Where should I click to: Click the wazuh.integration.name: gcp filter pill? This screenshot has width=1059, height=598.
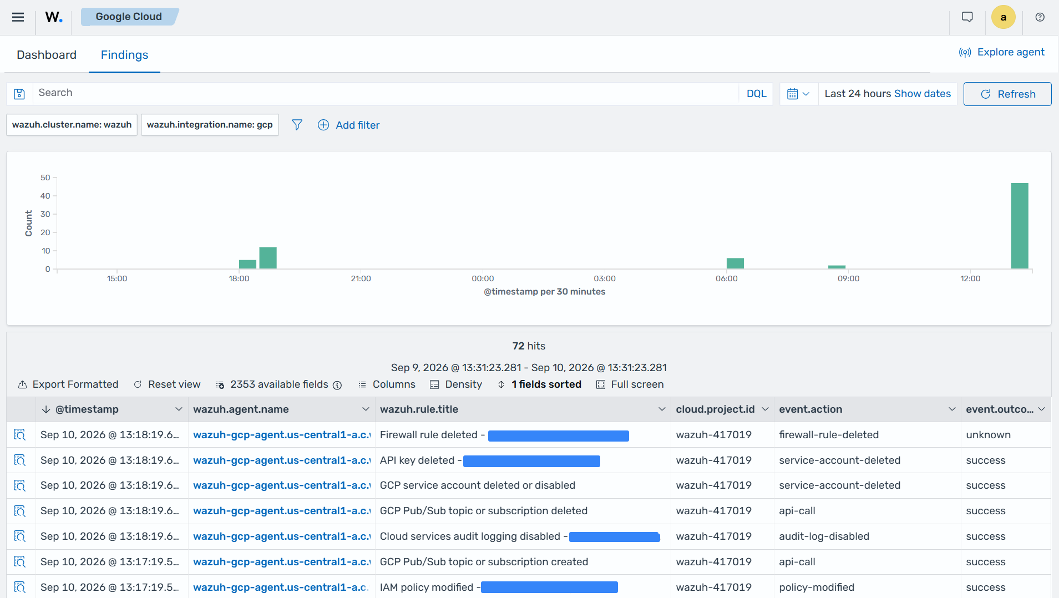point(210,125)
